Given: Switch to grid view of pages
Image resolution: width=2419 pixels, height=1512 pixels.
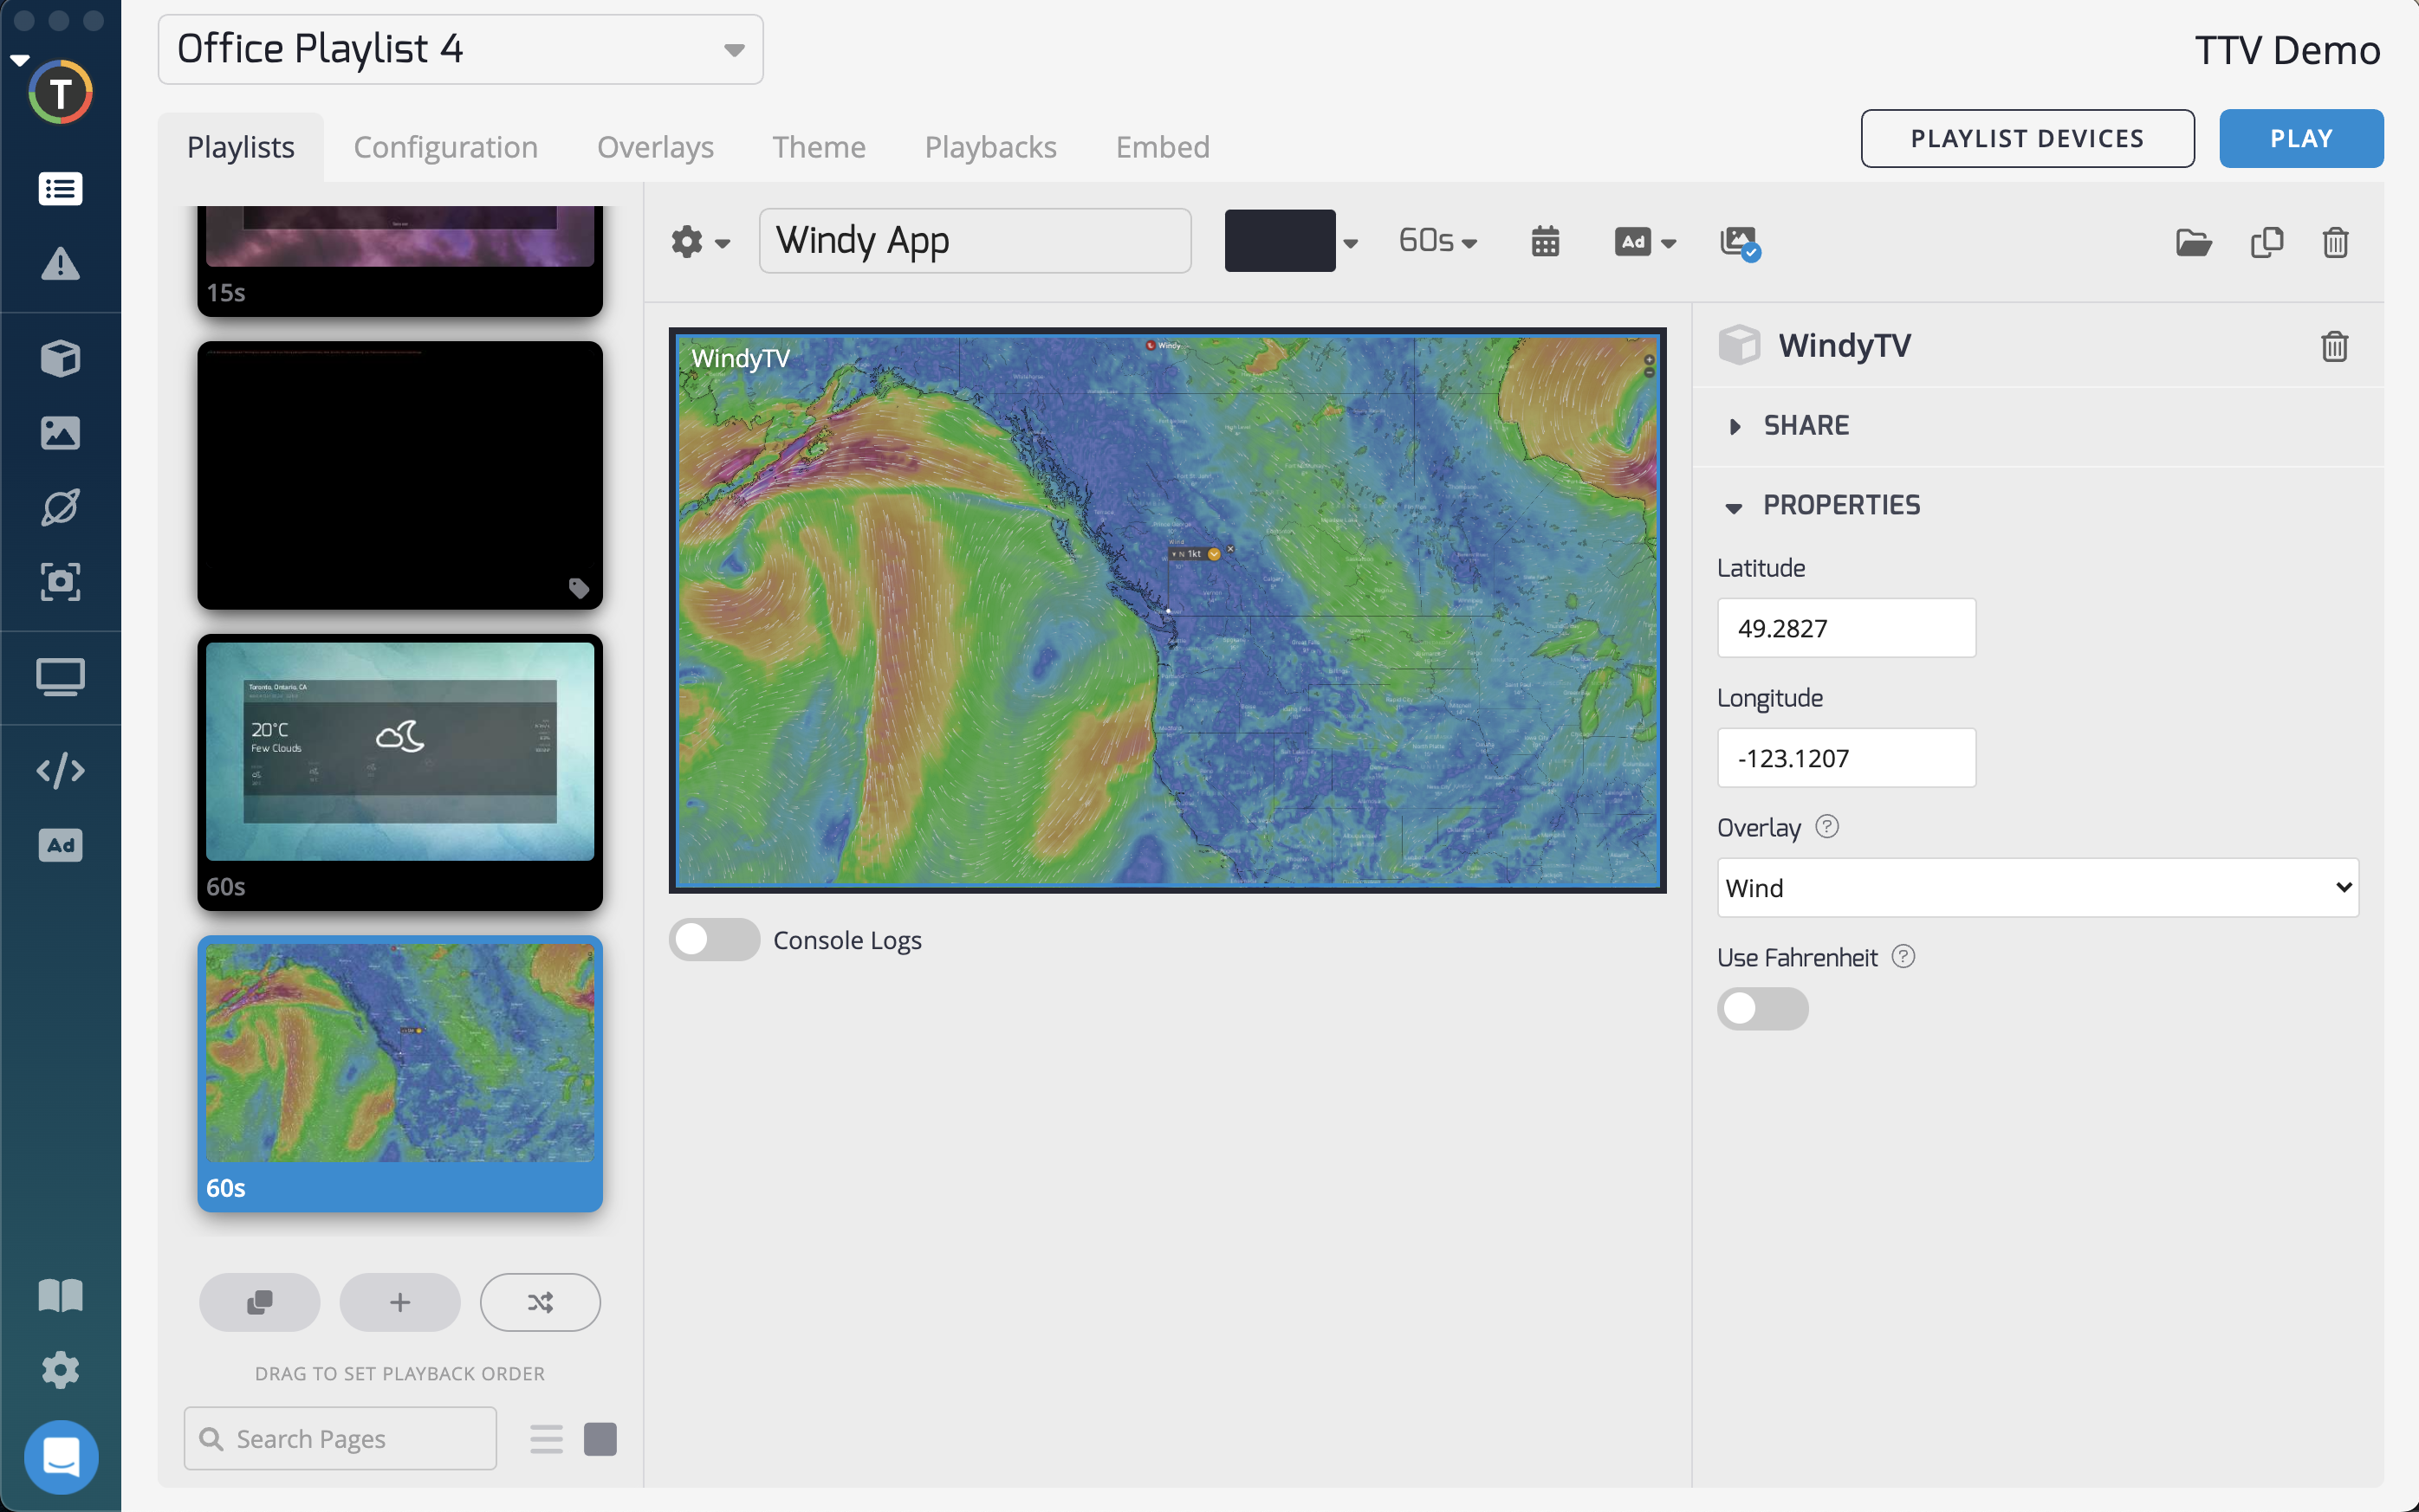Looking at the screenshot, I should [x=600, y=1439].
